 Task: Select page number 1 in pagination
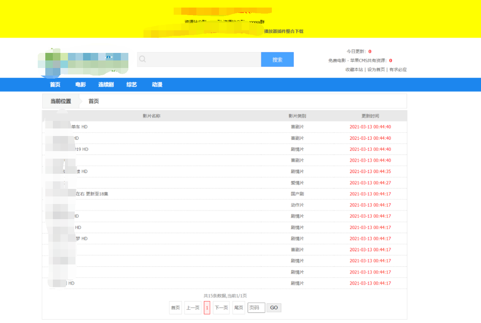207,308
